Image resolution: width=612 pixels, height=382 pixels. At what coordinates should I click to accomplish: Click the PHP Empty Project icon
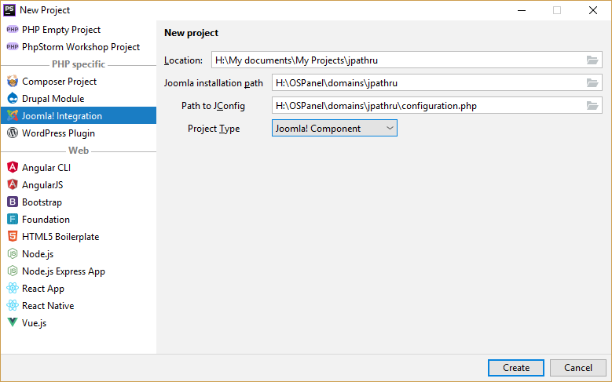(13, 30)
